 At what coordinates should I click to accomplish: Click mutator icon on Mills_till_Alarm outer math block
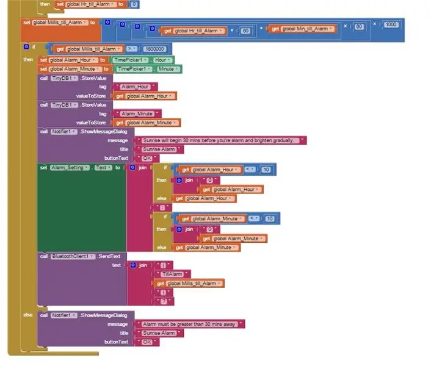tap(107, 23)
